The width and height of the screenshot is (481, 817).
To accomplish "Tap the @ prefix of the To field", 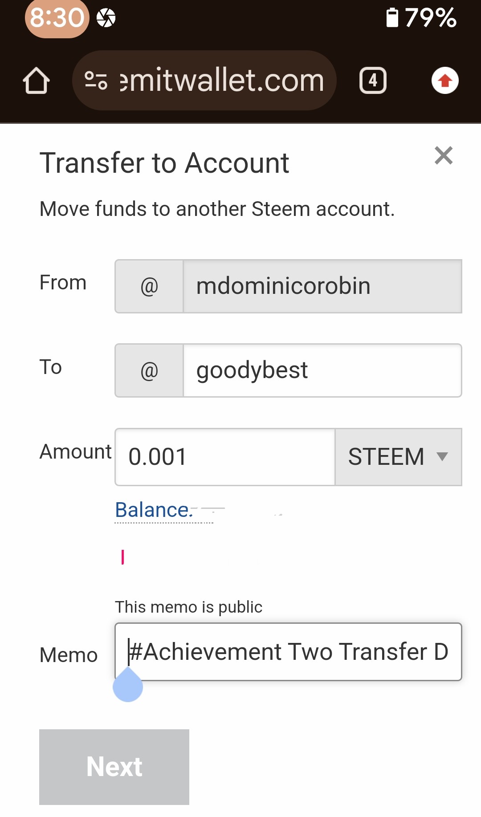I will (149, 370).
